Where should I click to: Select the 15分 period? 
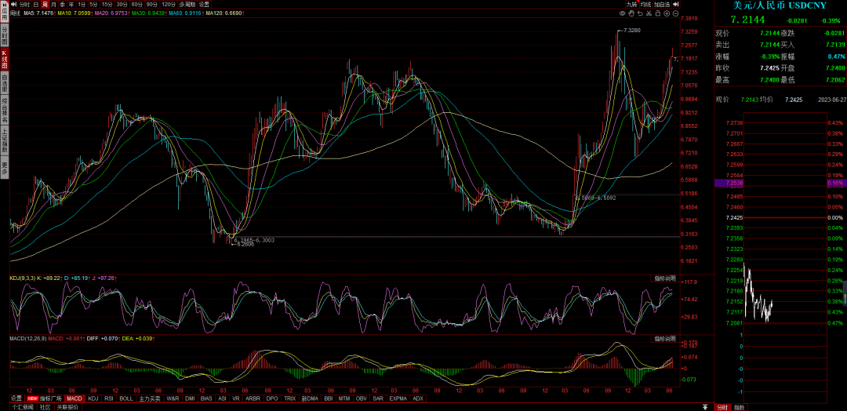coord(107,5)
